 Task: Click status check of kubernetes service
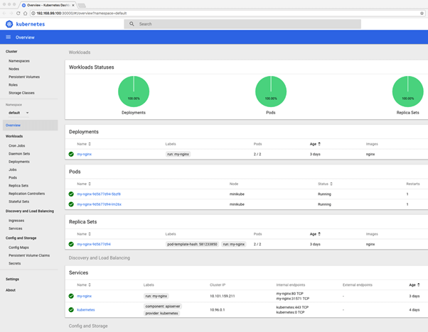[71, 310]
